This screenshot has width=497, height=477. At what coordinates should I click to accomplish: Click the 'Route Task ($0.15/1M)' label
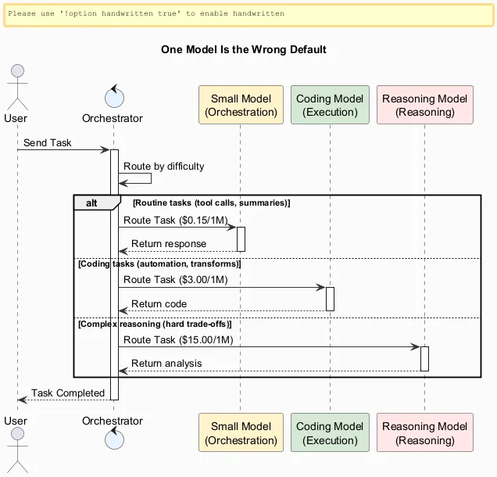(176, 220)
